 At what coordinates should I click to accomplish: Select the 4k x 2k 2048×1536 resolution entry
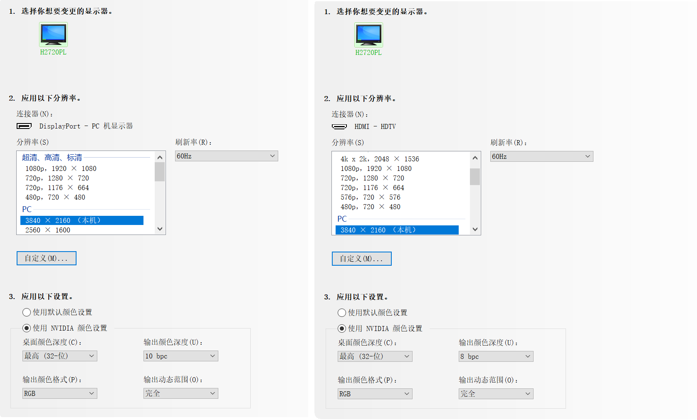point(380,158)
